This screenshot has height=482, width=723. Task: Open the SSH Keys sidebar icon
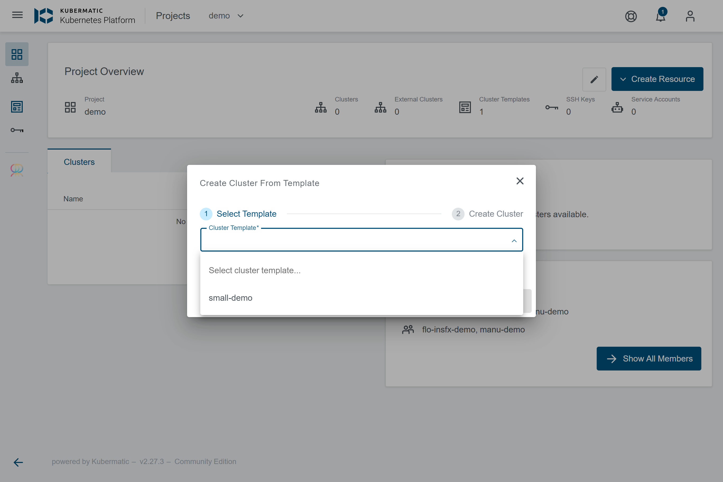17,130
